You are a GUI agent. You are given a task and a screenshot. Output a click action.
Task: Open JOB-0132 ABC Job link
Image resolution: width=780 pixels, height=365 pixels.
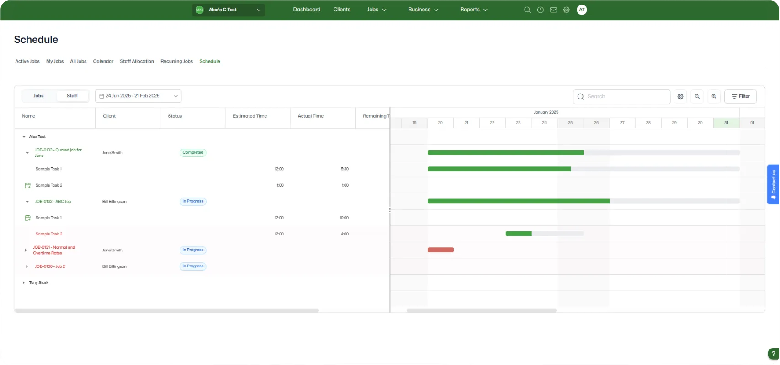coord(53,202)
